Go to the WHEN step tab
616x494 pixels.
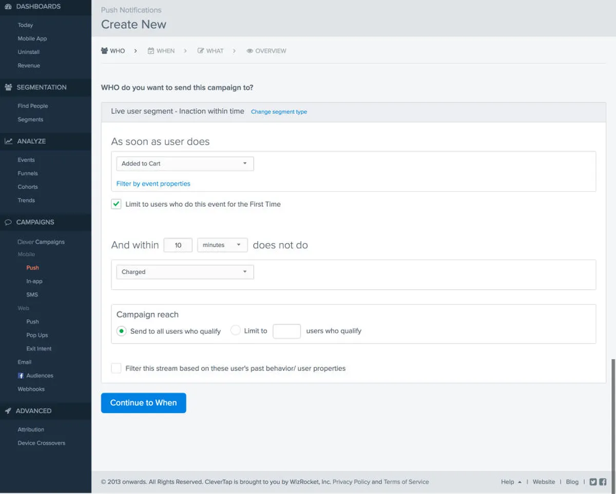pos(161,51)
